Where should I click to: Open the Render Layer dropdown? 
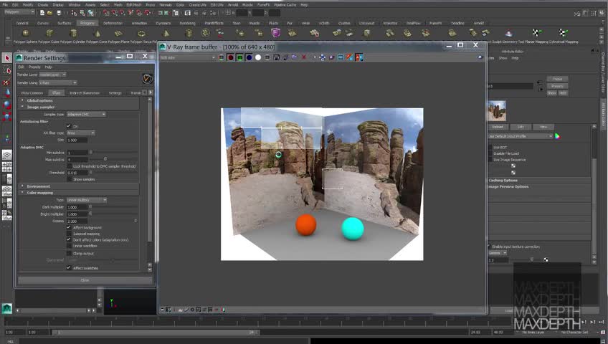click(x=52, y=75)
